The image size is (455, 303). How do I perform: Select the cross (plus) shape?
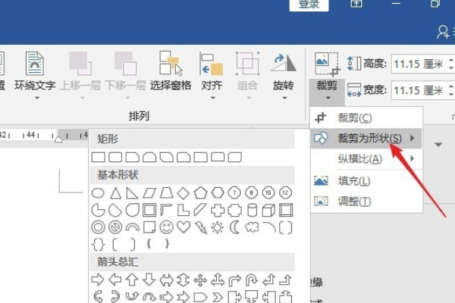point(218,211)
